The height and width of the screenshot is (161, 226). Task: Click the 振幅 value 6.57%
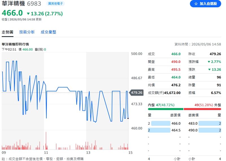tap(216, 93)
